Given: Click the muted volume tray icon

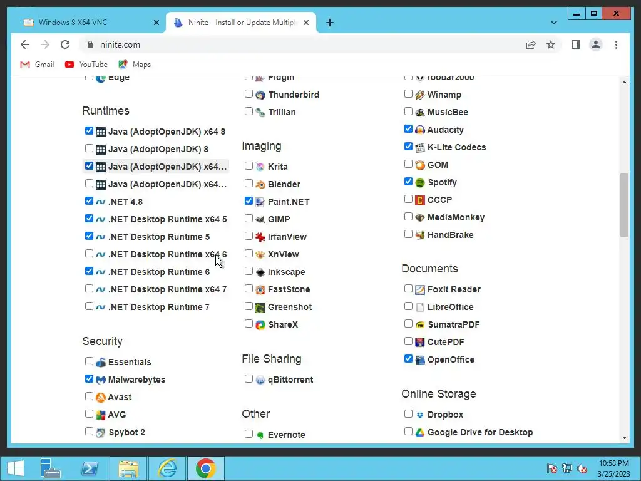Looking at the screenshot, I should click(x=582, y=468).
